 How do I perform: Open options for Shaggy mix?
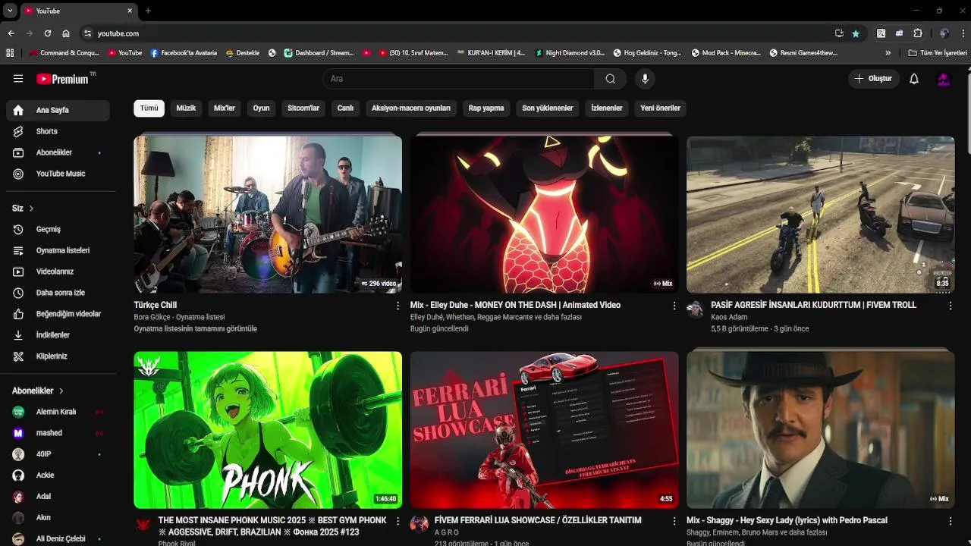click(950, 521)
